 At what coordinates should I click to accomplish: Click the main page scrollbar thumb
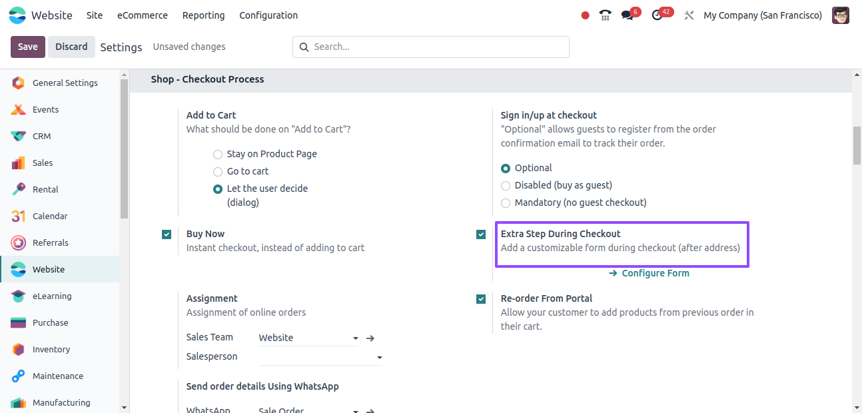(857, 145)
